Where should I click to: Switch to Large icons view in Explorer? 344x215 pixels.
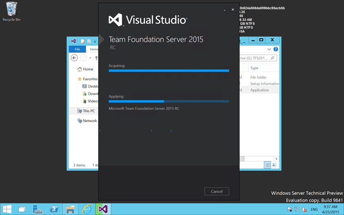pos(274,165)
